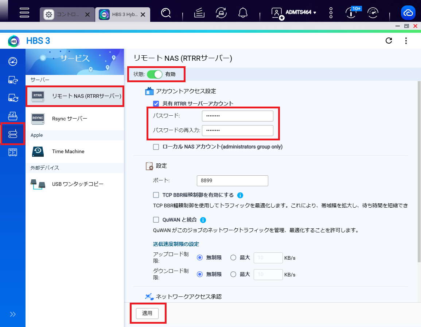Select 無制限 for ダウンロード制限

(x=200, y=274)
